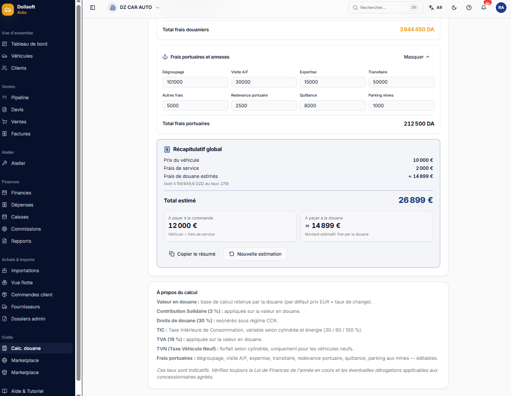The width and height of the screenshot is (511, 396).
Task: Click the sidebar vertical scrollbar
Action: point(79,192)
